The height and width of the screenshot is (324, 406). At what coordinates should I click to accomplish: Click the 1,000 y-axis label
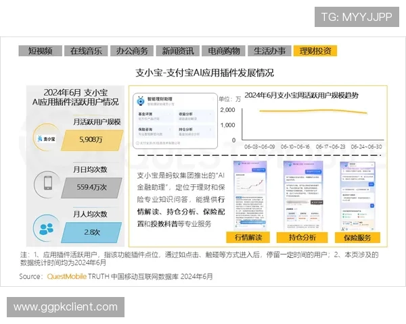pos(227,125)
